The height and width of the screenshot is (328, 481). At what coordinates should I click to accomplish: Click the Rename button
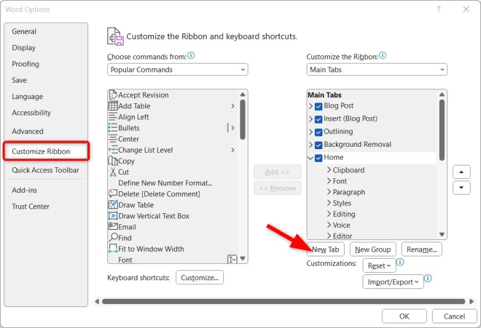(422, 249)
